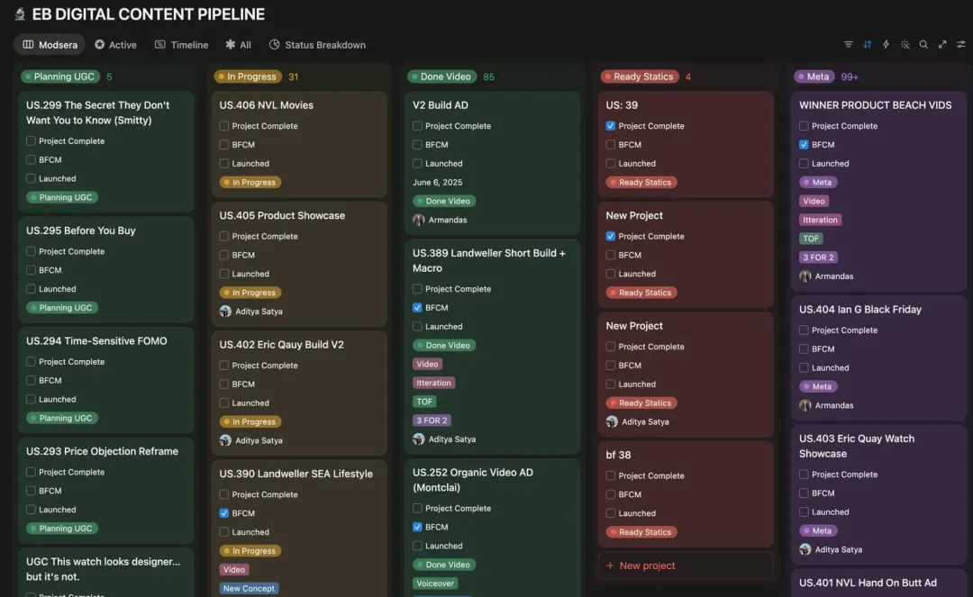
Task: Expand the board to full page using the arrows icon
Action: [x=942, y=45]
